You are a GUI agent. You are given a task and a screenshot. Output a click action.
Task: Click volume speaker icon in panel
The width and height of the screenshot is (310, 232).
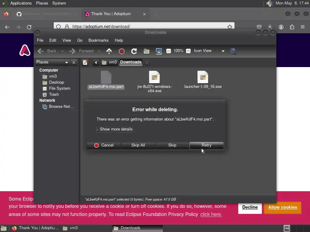coord(269,3)
